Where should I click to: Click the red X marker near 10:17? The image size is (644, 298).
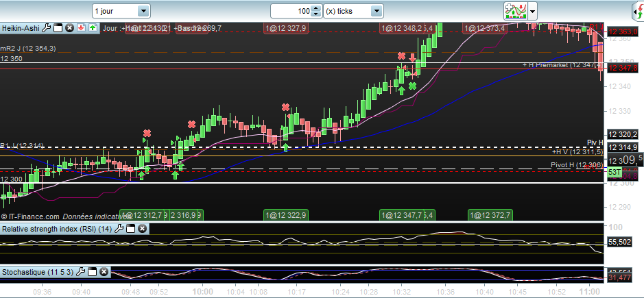click(285, 108)
